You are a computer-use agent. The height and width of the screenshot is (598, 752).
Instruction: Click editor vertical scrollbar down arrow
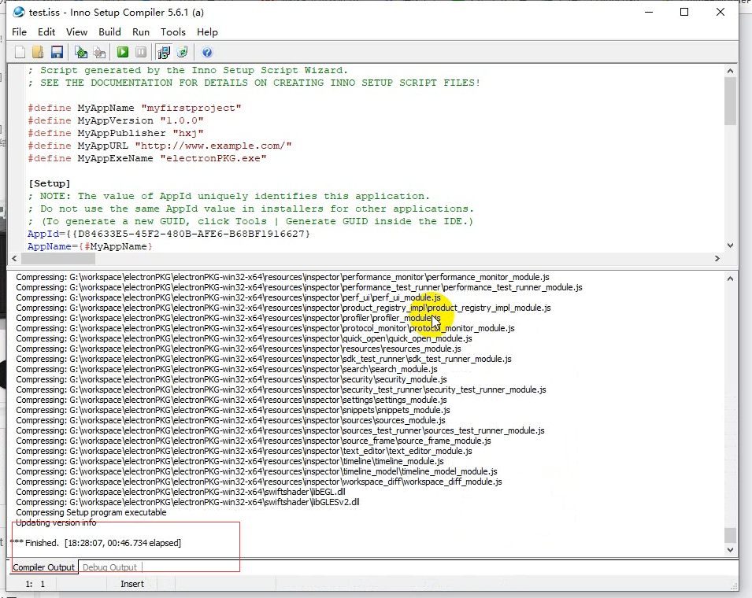730,245
